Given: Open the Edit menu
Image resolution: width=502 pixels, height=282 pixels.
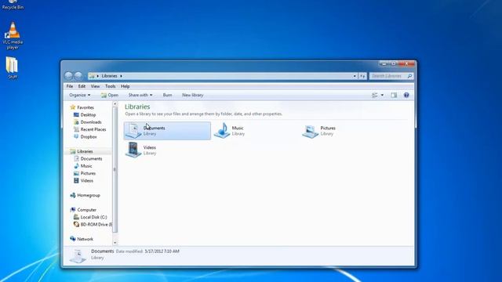Looking at the screenshot, I should pyautogui.click(x=82, y=86).
